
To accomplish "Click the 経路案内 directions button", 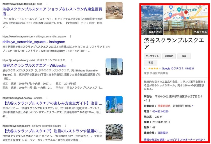I will [169, 56].
